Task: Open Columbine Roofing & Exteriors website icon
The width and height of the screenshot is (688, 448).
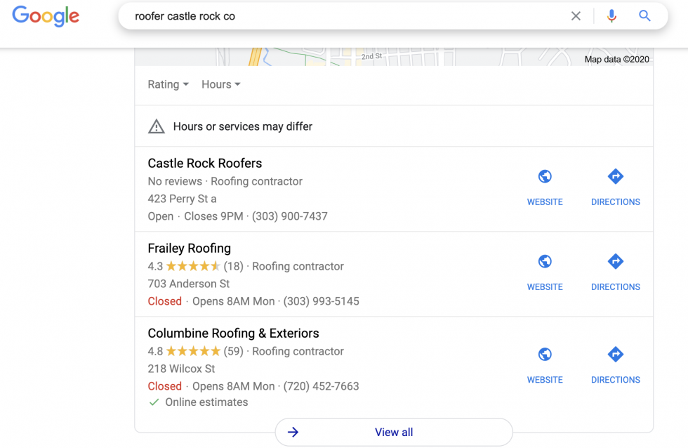Action: coord(545,355)
